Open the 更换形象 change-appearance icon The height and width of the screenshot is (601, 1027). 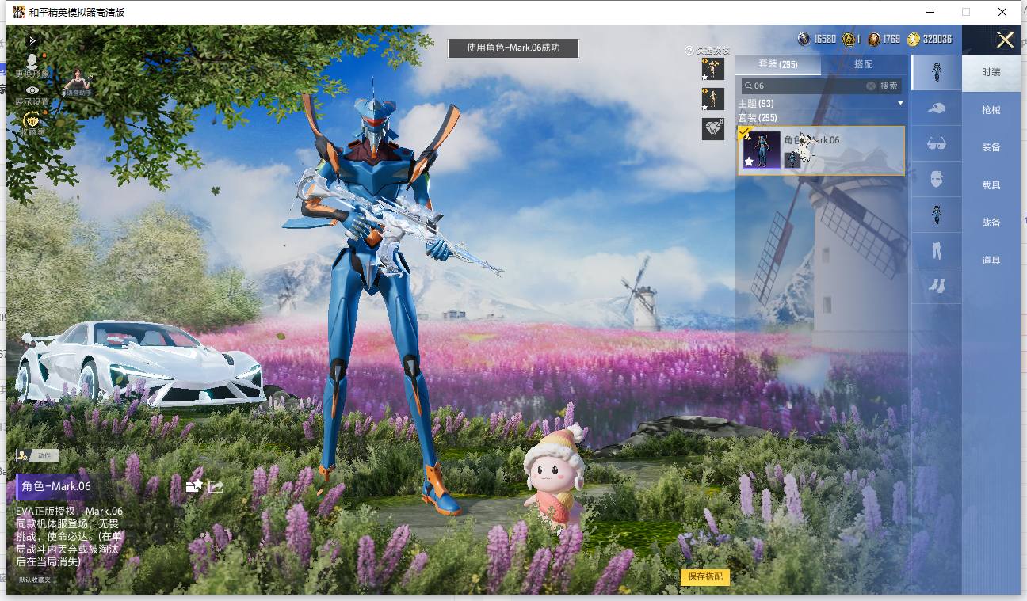pos(32,60)
